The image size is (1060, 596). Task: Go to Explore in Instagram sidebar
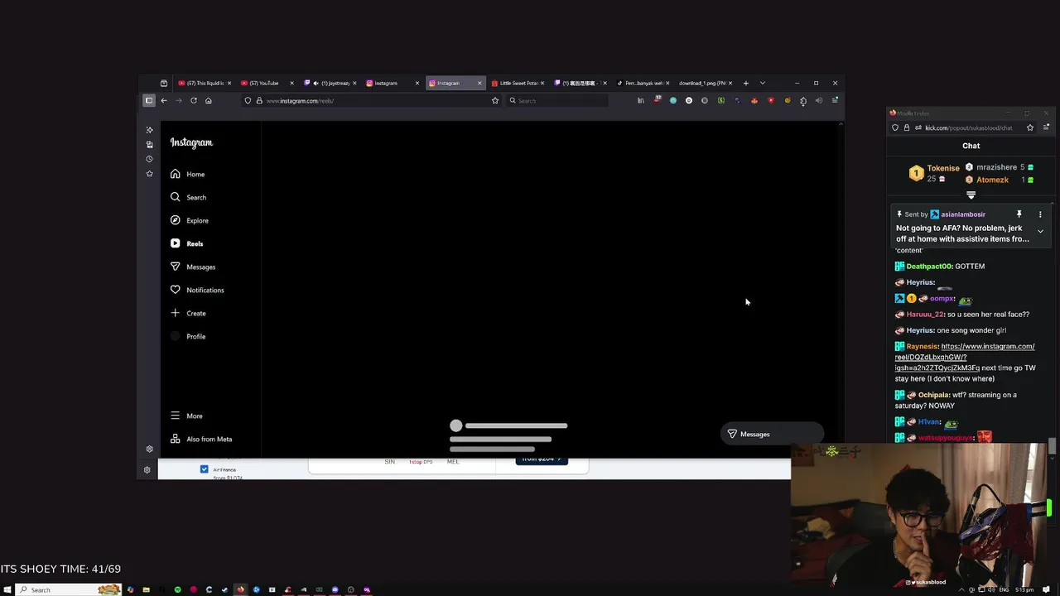click(x=189, y=220)
